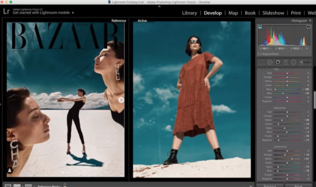Click next arrow on the reference photo
The width and height of the screenshot is (316, 187).
121,100
